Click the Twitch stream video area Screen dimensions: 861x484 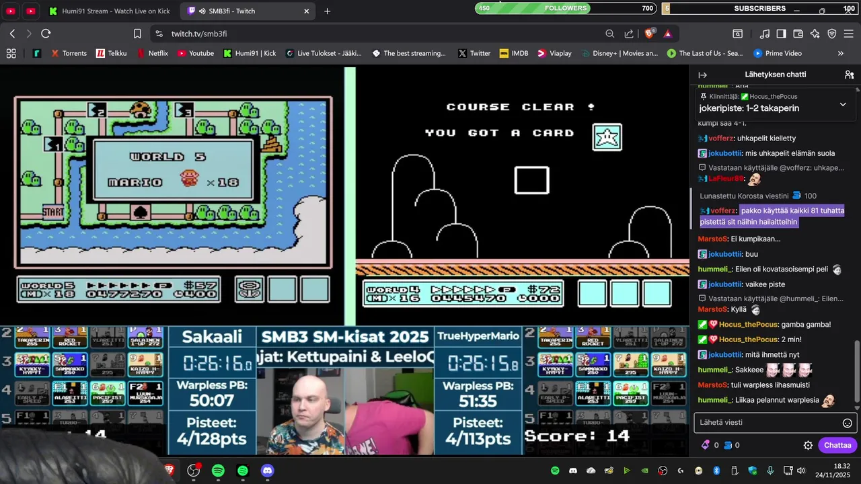(344, 261)
